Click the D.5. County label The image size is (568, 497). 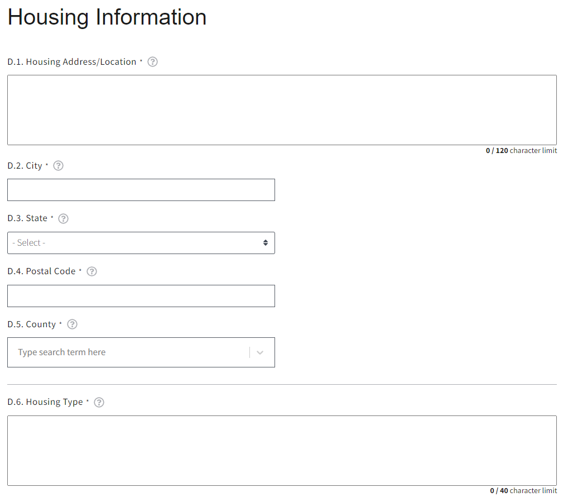tap(31, 324)
